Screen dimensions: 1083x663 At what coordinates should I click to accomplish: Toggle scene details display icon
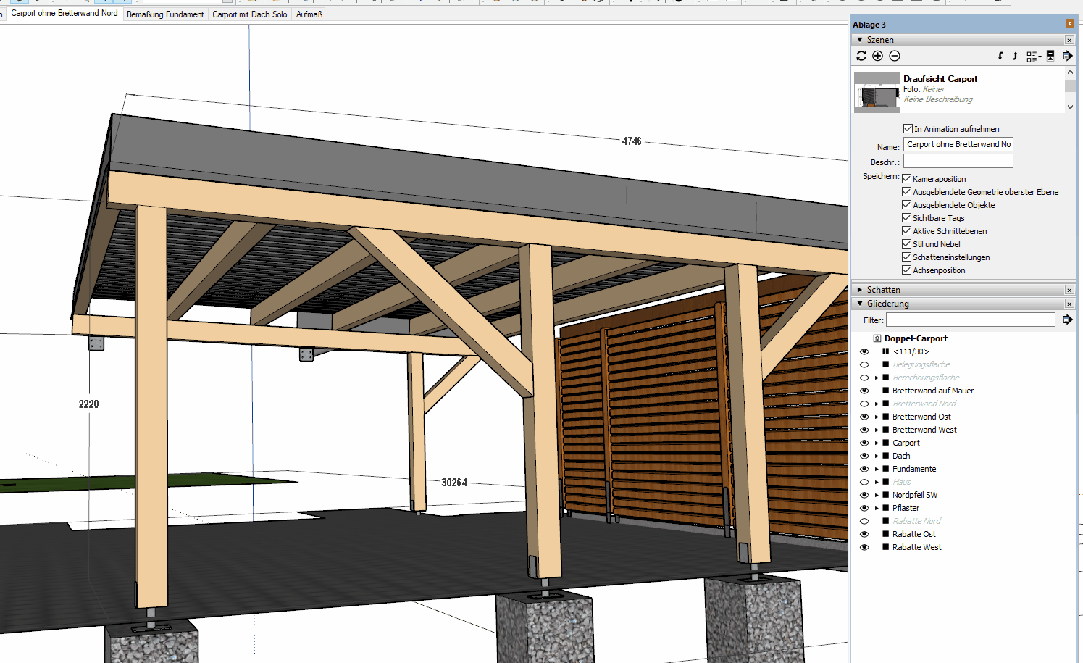tap(1050, 56)
